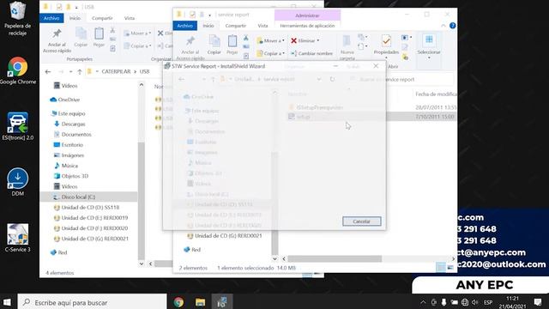
Task: Click Pegar icon in USB window ribbon
Action: tap(100, 37)
